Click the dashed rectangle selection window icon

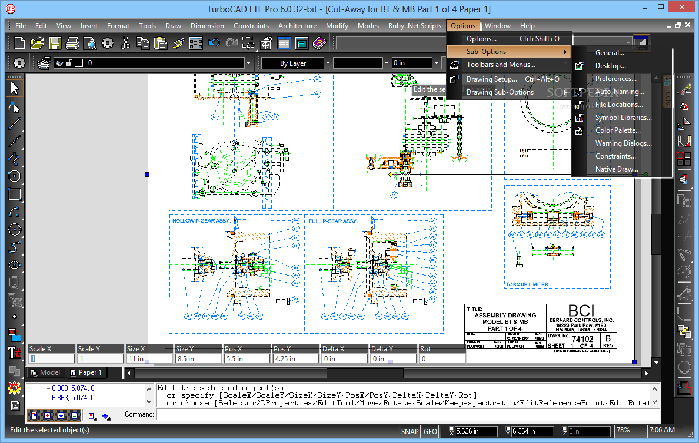point(248,43)
